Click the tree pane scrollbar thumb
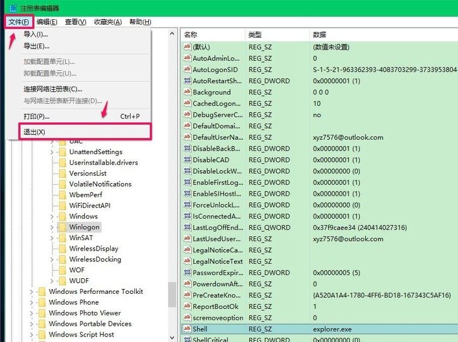The height and width of the screenshot is (342, 458). [x=172, y=294]
